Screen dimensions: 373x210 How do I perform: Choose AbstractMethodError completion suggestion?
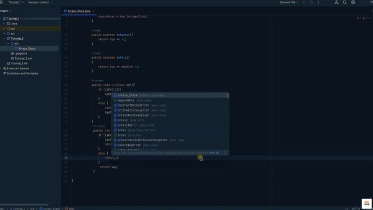[x=170, y=105]
